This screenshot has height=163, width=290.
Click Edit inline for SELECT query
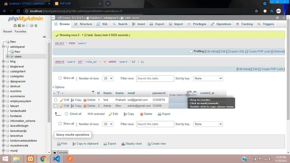coord(212,52)
